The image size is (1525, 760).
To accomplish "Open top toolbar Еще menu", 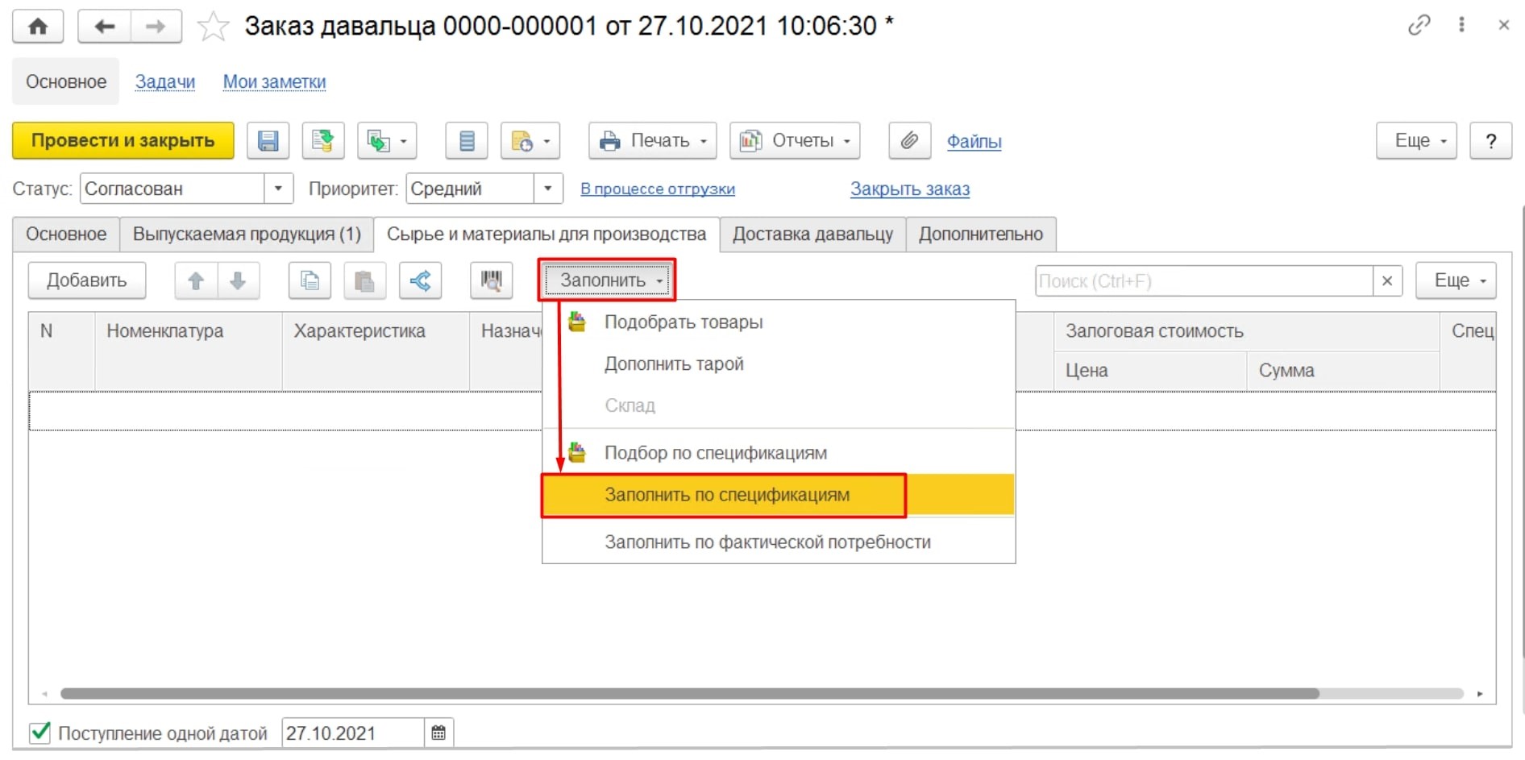I will point(1416,141).
